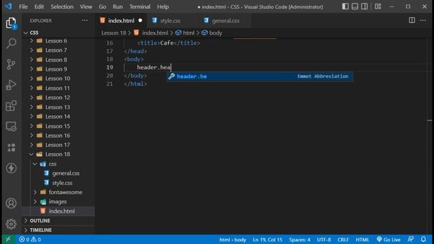This screenshot has height=244, width=434.
Task: Click the errors and warnings count in status bar
Action: click(x=30, y=239)
